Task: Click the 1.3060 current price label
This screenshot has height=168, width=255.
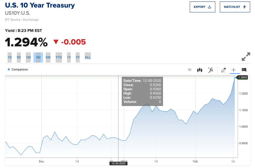Action: point(242,77)
